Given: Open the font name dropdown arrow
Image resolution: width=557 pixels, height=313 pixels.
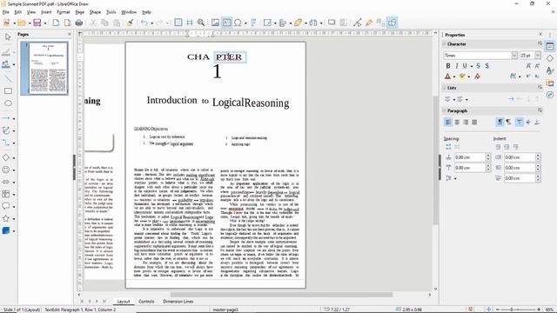Looking at the screenshot, I should 514,56.
